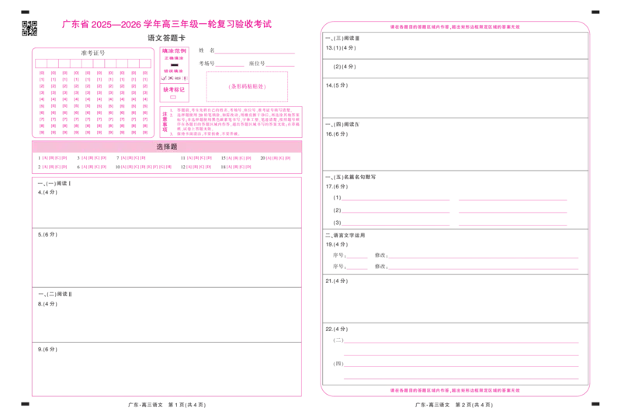Click the bottom-right corner registration mark

(x=595, y=403)
